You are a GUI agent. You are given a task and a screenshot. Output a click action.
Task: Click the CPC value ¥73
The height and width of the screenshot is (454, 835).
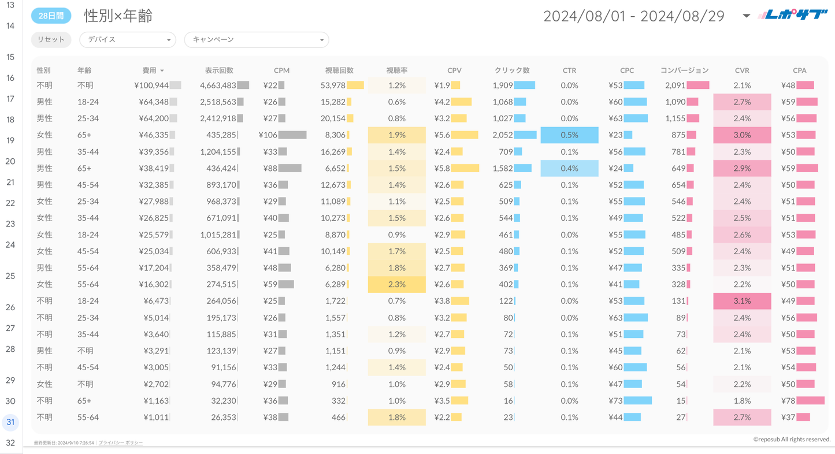tap(616, 401)
